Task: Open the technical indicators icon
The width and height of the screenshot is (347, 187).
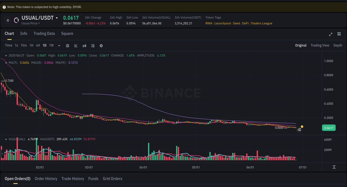Action: [93, 45]
